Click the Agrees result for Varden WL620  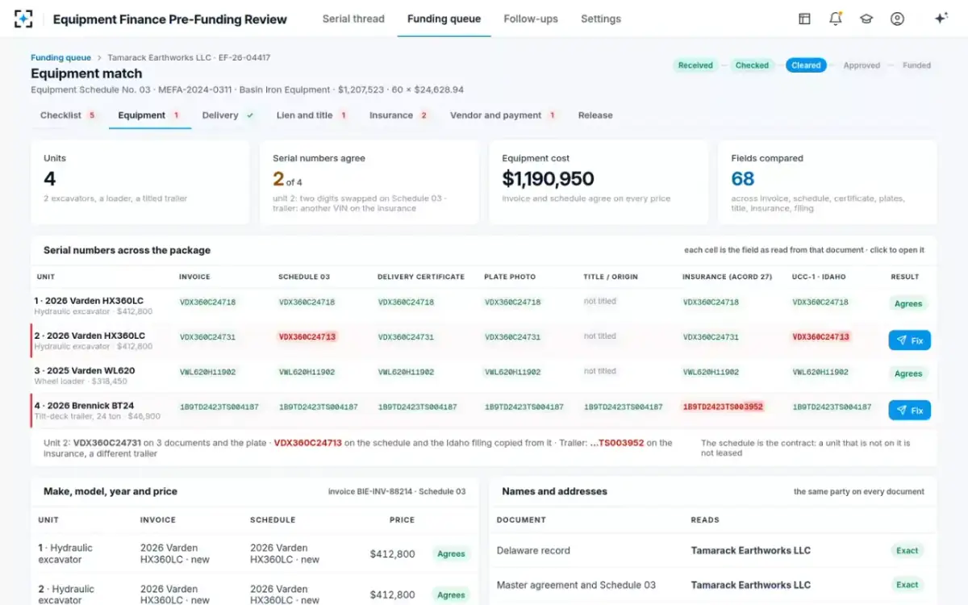click(908, 373)
